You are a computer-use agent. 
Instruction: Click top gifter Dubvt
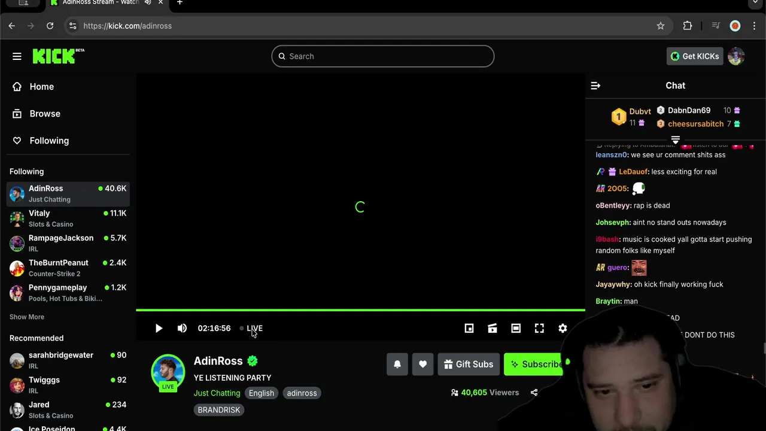click(x=640, y=111)
